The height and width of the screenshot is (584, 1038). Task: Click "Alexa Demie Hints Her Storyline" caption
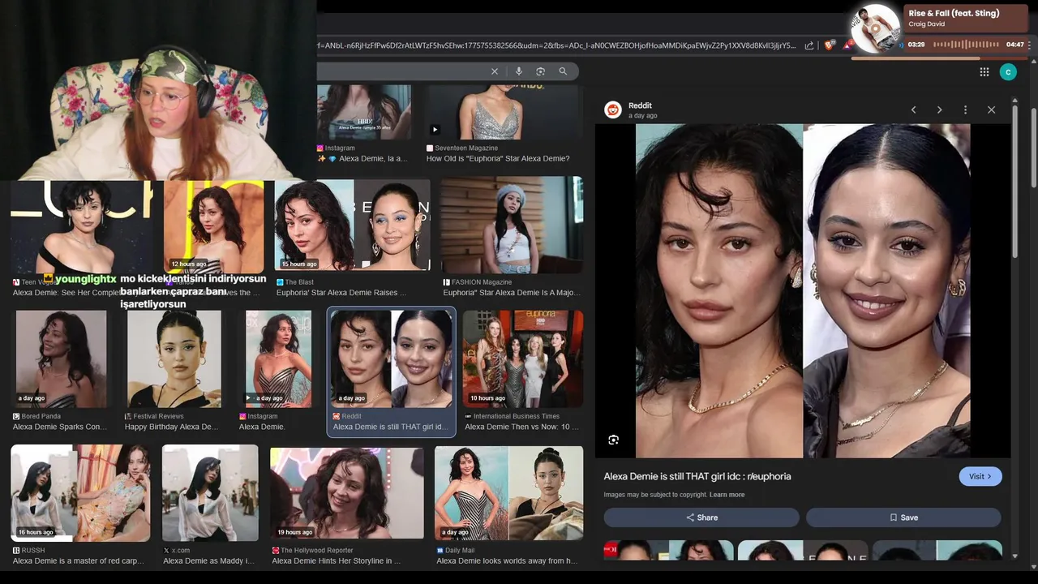[336, 560]
